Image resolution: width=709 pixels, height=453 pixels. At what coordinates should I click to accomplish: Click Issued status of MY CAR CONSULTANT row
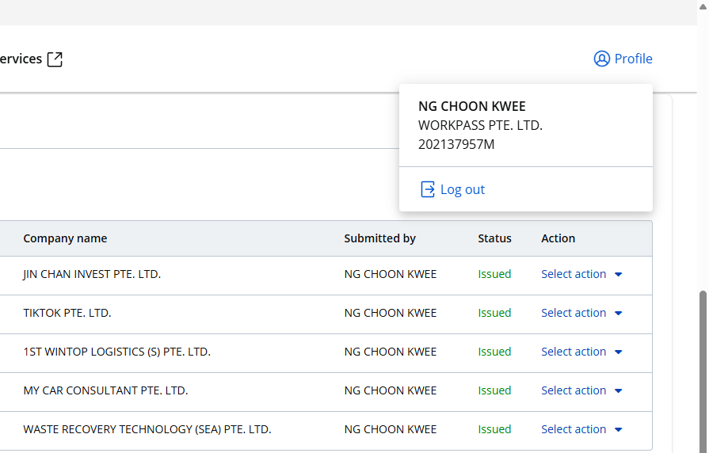pyautogui.click(x=494, y=390)
